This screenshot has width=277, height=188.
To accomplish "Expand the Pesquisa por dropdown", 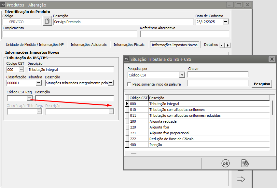I will 182,75.
